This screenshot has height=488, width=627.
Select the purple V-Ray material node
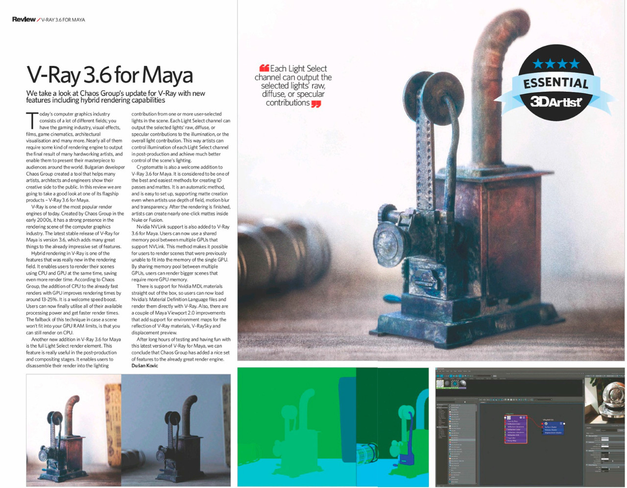[x=516, y=429]
